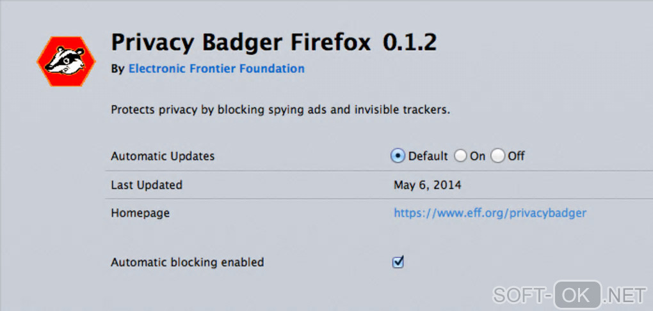Click the 'SOFT-' watermark text
The height and width of the screenshot is (311, 653).
pyautogui.click(x=522, y=295)
